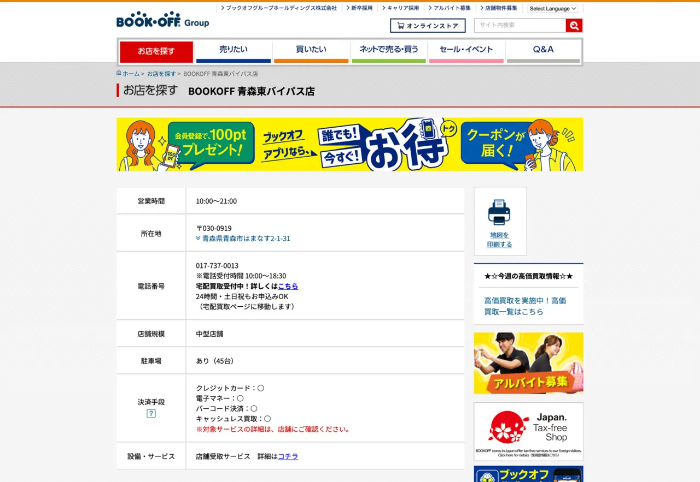Click the クレジットカード：〇 payment line
Screen dimensions: 700x482
pyautogui.click(x=230, y=388)
